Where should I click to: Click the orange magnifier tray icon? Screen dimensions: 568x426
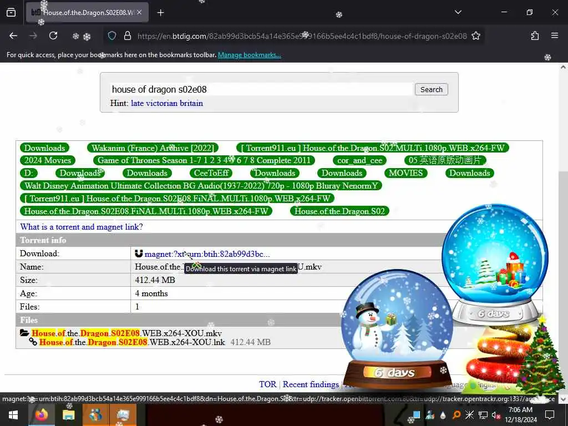point(457,415)
